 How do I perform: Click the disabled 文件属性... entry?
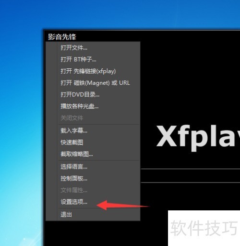(x=93, y=190)
